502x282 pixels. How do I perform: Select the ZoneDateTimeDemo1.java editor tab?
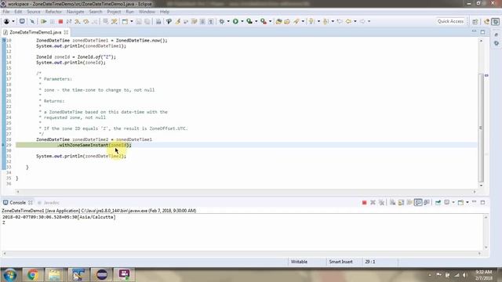(35, 32)
